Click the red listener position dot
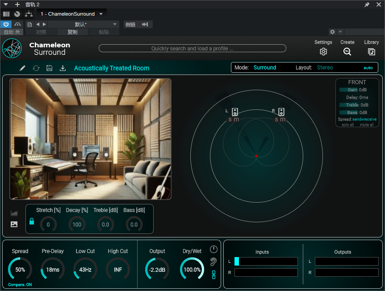This screenshot has width=385, height=291. [256, 156]
